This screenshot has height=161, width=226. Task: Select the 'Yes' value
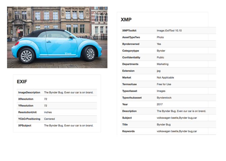click(159, 44)
